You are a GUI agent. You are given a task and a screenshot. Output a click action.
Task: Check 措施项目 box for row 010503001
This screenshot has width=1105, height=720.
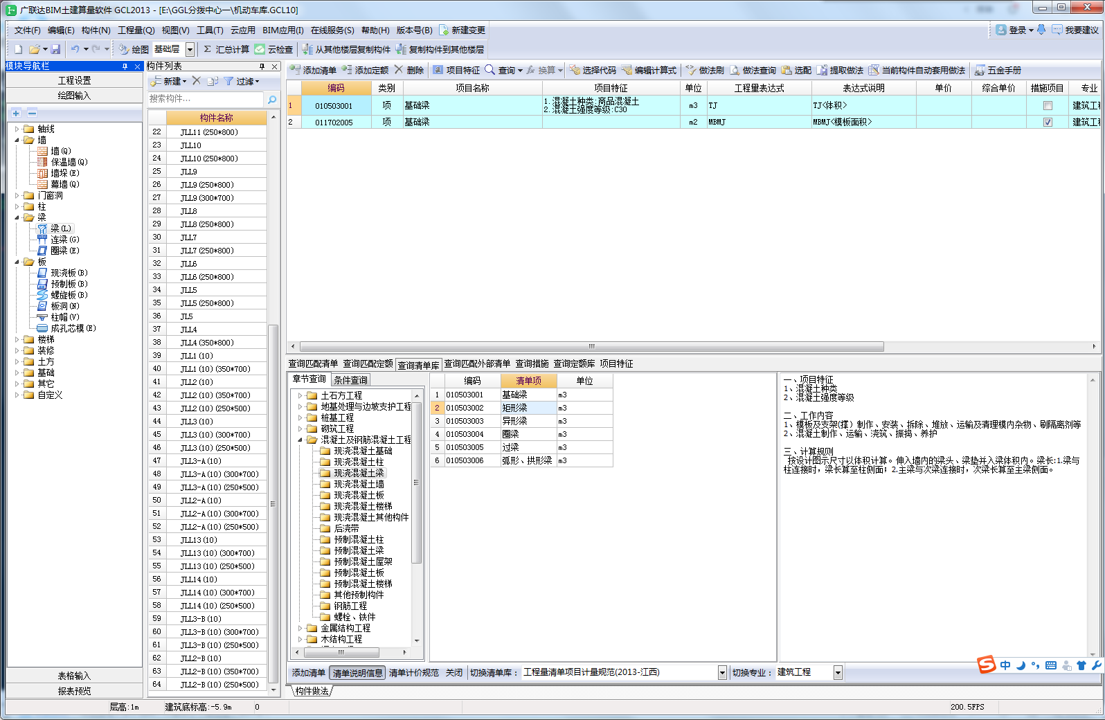(x=1048, y=106)
